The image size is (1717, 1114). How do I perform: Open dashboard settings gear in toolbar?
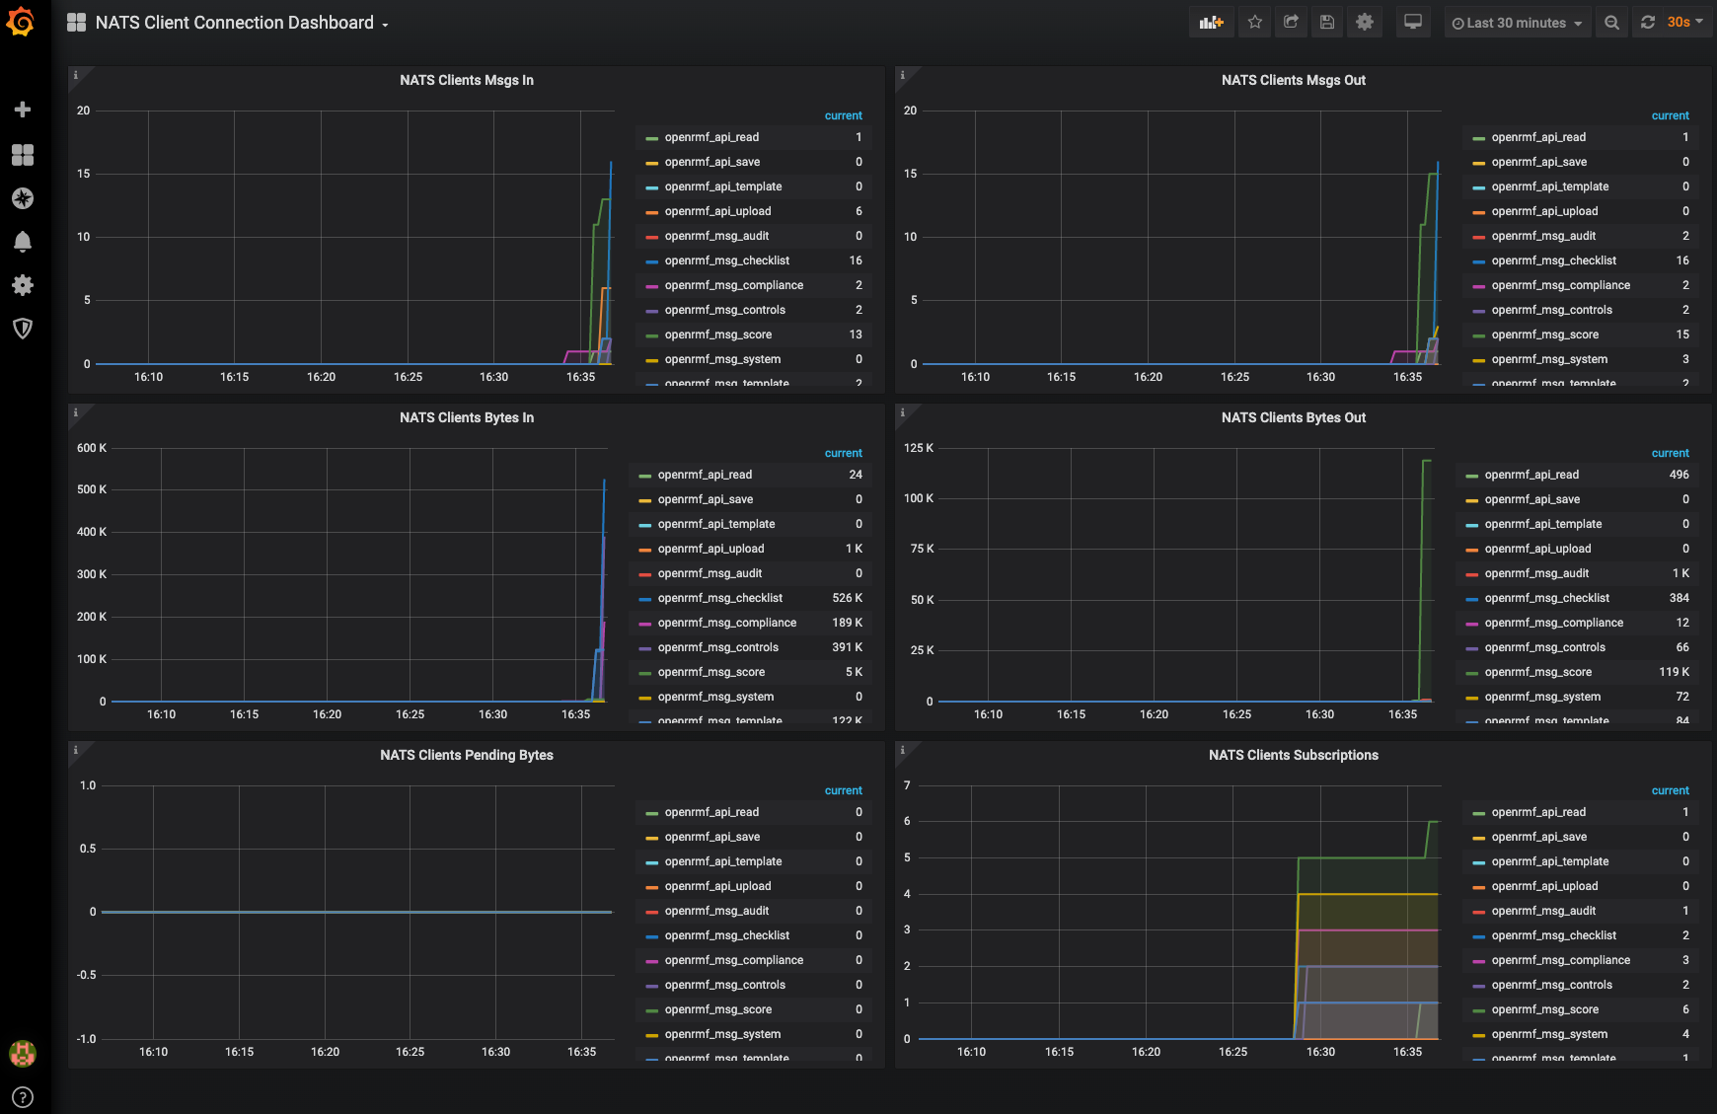(x=1365, y=23)
